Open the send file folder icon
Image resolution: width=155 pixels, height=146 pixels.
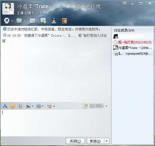click(x=19, y=21)
